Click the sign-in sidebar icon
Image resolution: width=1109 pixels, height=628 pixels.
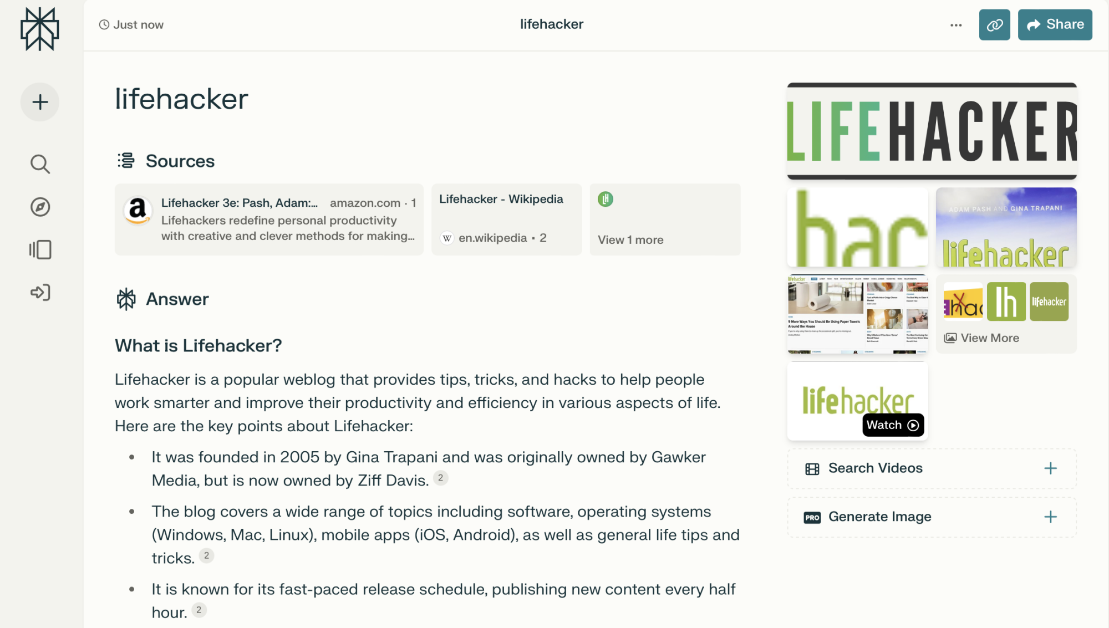pyautogui.click(x=41, y=292)
